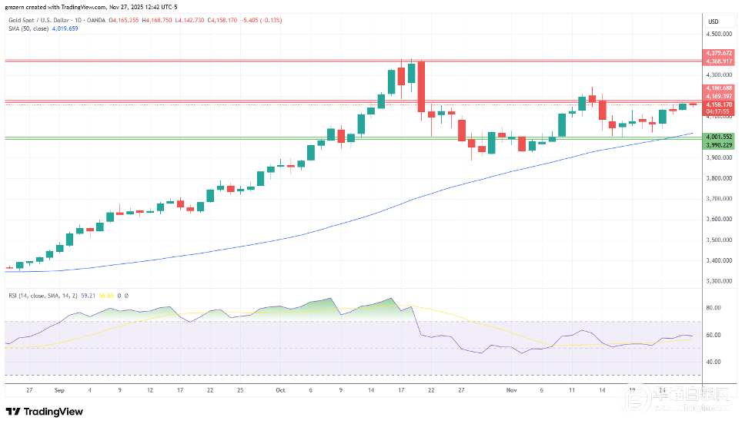Click the Oct label on the time axis
The image size is (742, 427).
click(279, 390)
